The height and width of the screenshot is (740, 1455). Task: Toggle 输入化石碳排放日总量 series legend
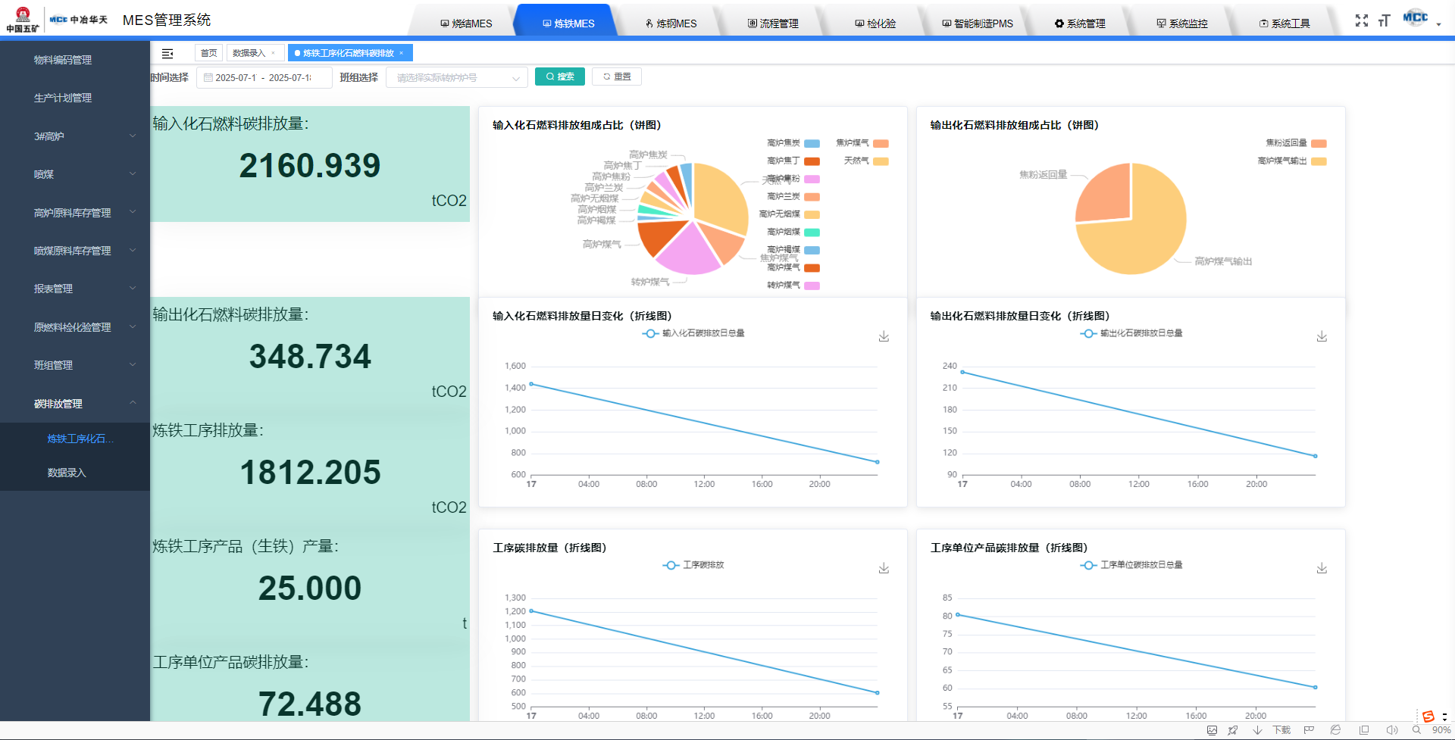click(693, 333)
